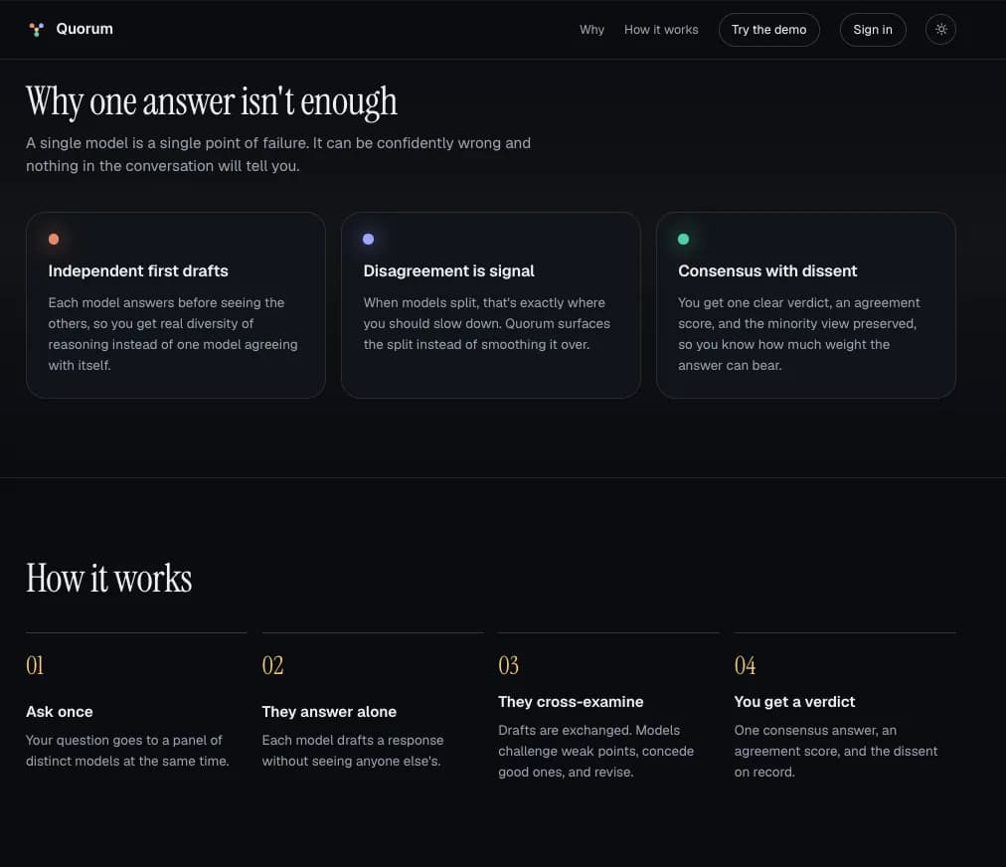The image size is (1006, 867).
Task: Click the Quorum logo icon
Action: pyautogui.click(x=37, y=30)
